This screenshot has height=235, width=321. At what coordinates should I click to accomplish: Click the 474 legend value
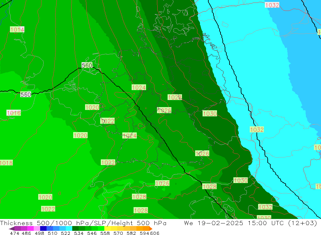15,233
